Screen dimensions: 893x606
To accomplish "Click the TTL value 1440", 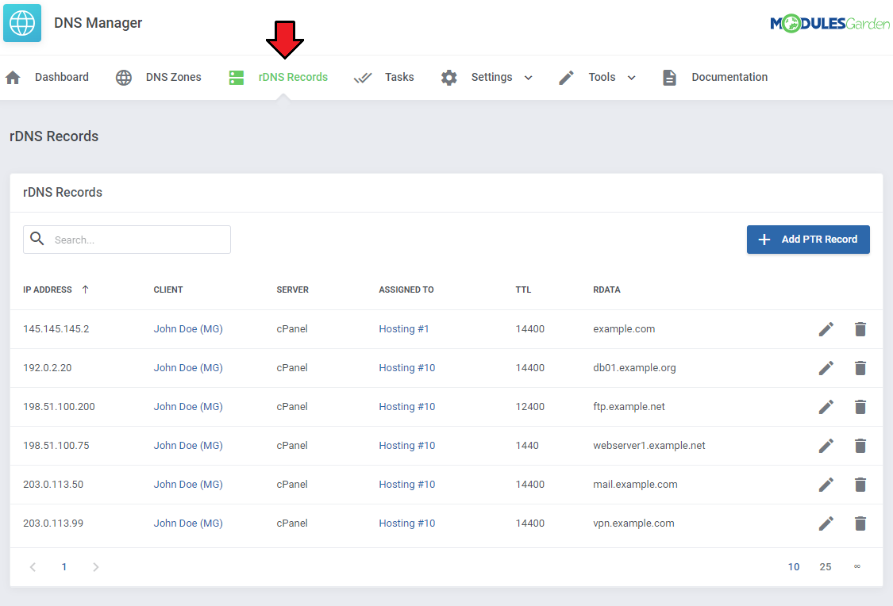I will click(527, 446).
